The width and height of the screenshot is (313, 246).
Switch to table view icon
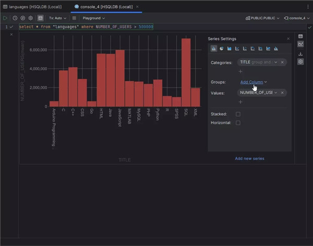pos(300,36)
